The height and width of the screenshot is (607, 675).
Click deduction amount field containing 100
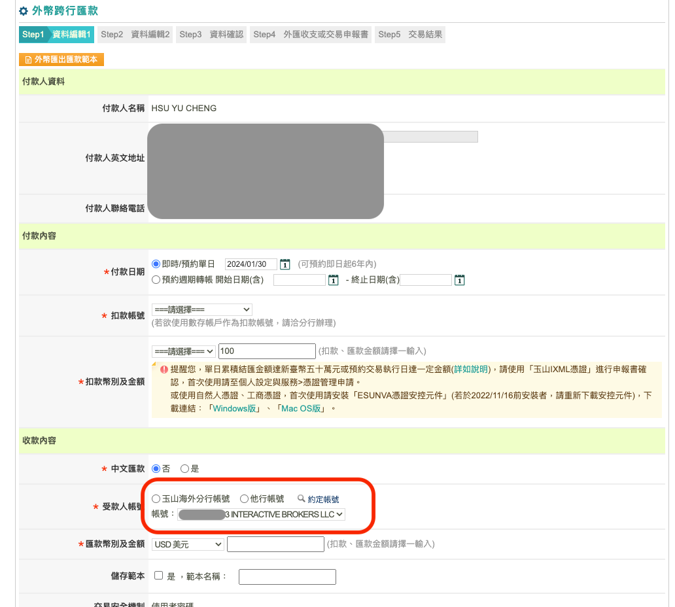[x=267, y=351]
